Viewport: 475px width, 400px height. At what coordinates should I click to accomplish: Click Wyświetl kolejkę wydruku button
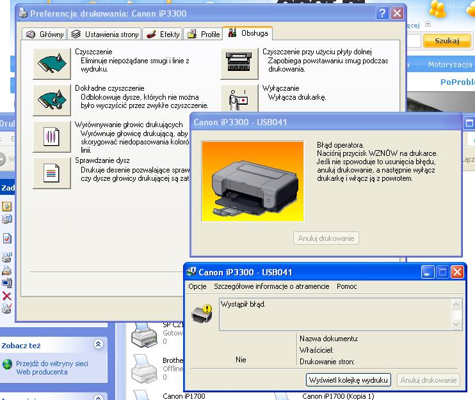[x=348, y=380]
